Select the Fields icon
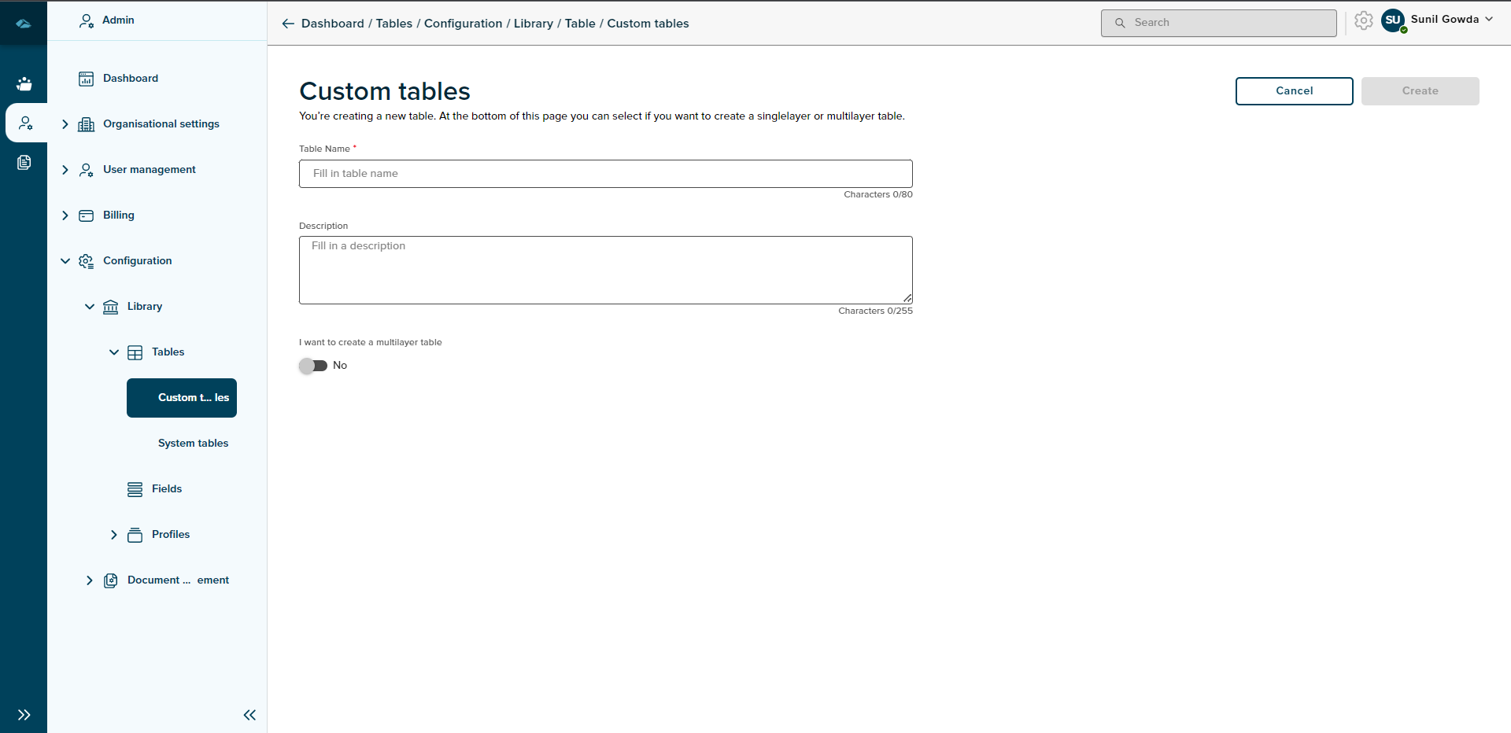Image resolution: width=1511 pixels, height=733 pixels. [135, 489]
